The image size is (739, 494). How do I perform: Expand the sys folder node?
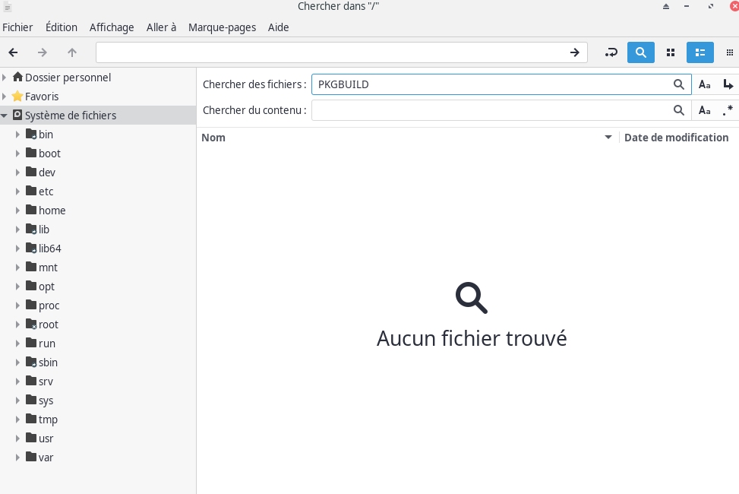[17, 400]
